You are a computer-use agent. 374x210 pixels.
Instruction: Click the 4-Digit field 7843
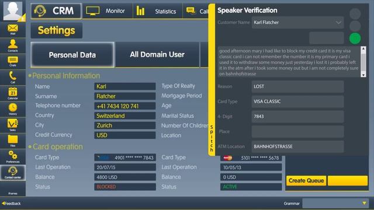click(297, 117)
